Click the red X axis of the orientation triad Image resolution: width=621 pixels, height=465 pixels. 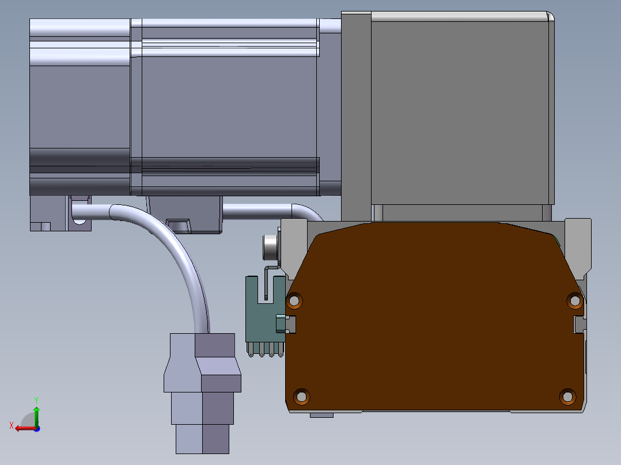click(x=25, y=429)
